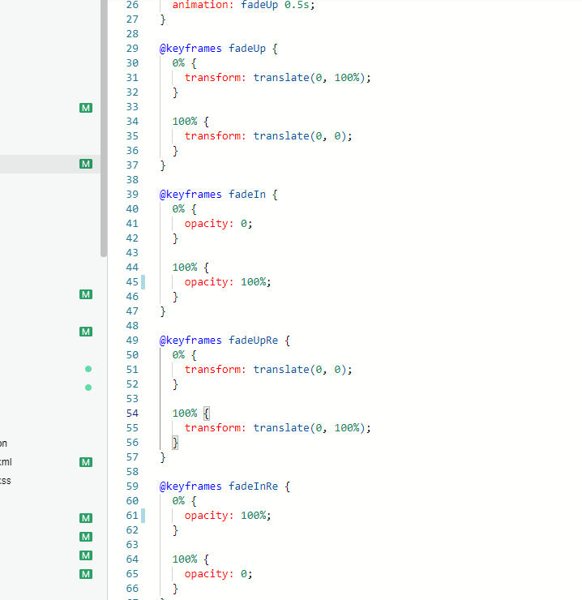
Task: Click the highlighted closing brace on line 56
Action: coord(175,443)
